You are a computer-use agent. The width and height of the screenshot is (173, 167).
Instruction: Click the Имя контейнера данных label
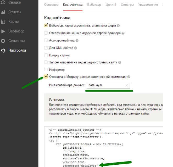coord(67,85)
